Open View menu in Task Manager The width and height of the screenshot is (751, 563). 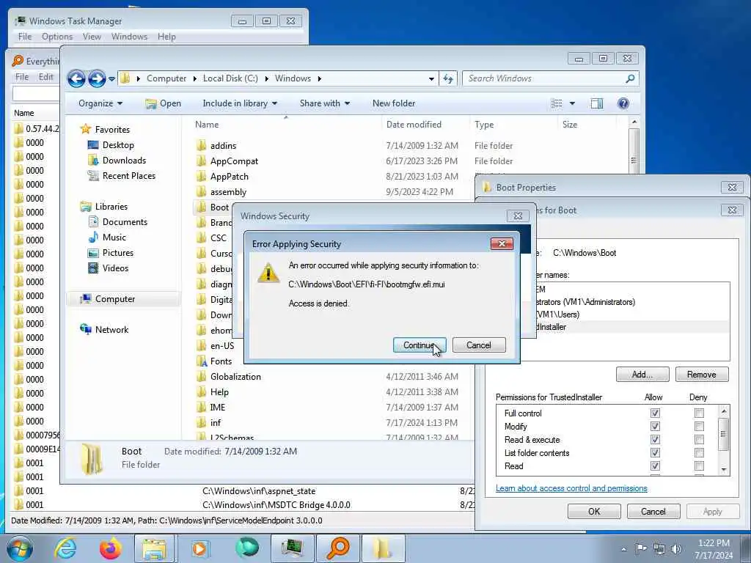(92, 37)
